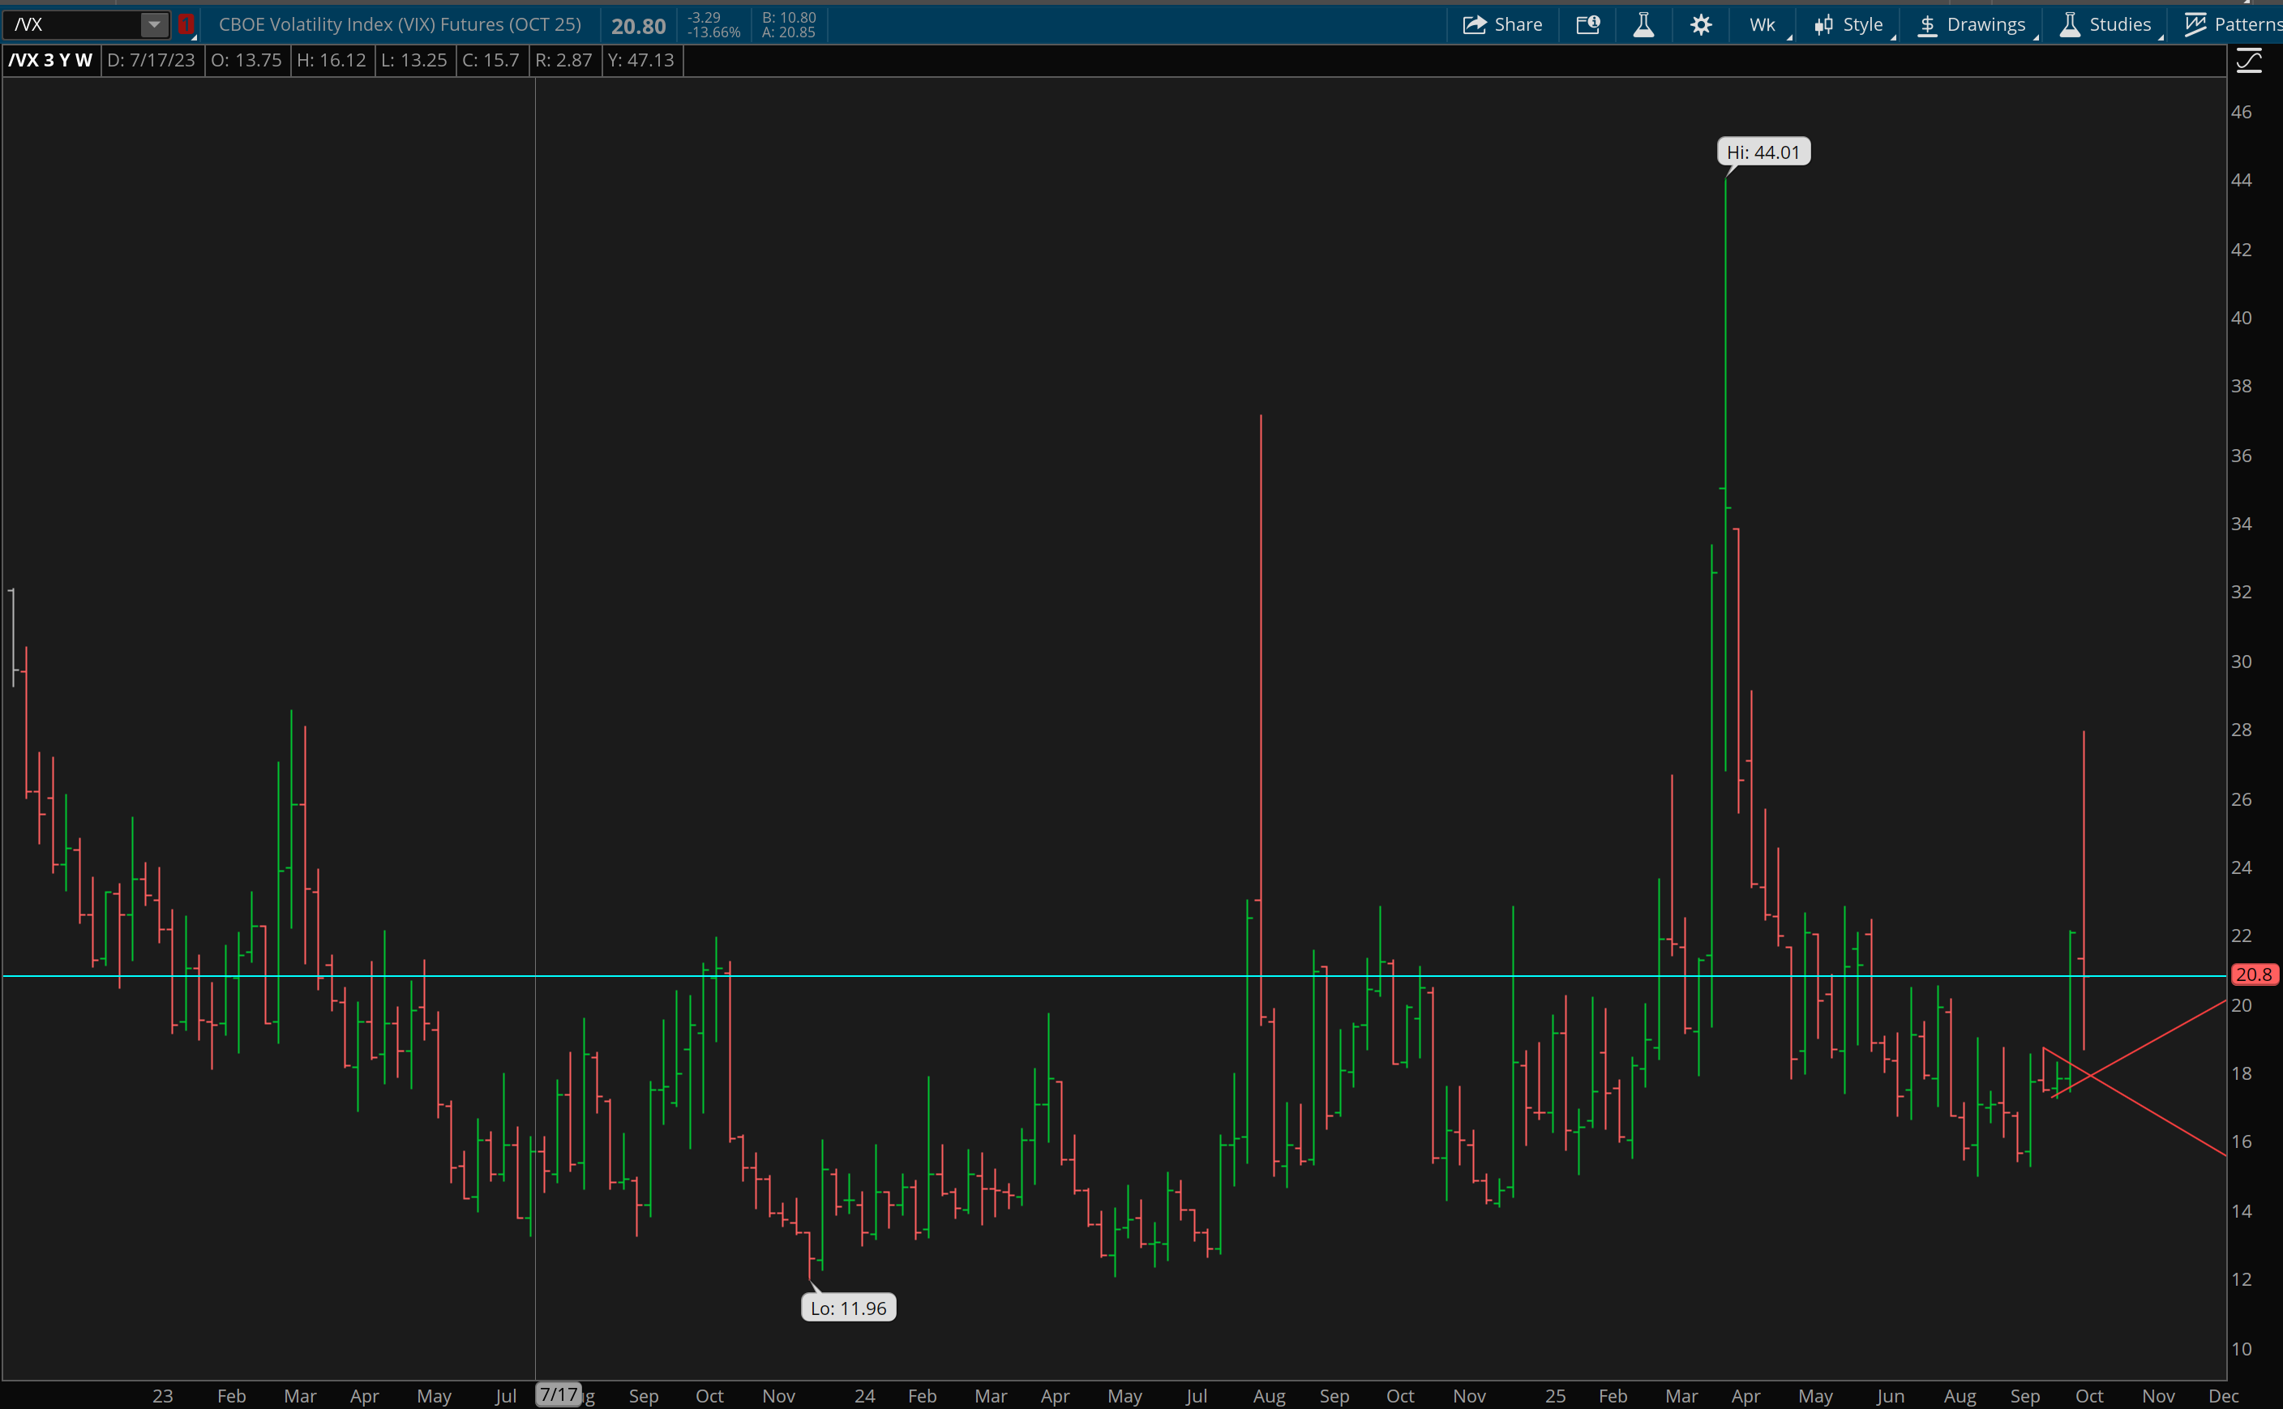Expand the Wk timeframe dropdown

pyautogui.click(x=1762, y=24)
